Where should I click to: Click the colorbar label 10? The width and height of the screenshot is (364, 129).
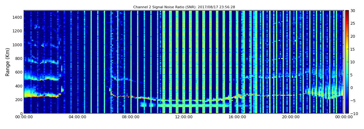coord(353,62)
